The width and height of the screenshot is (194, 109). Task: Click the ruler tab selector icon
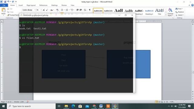click(x=2, y=21)
